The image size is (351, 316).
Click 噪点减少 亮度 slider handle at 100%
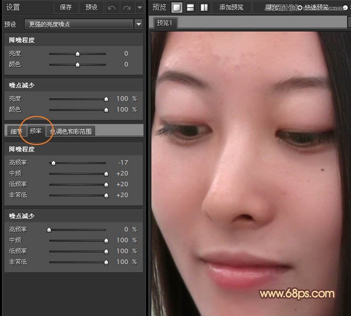106,99
